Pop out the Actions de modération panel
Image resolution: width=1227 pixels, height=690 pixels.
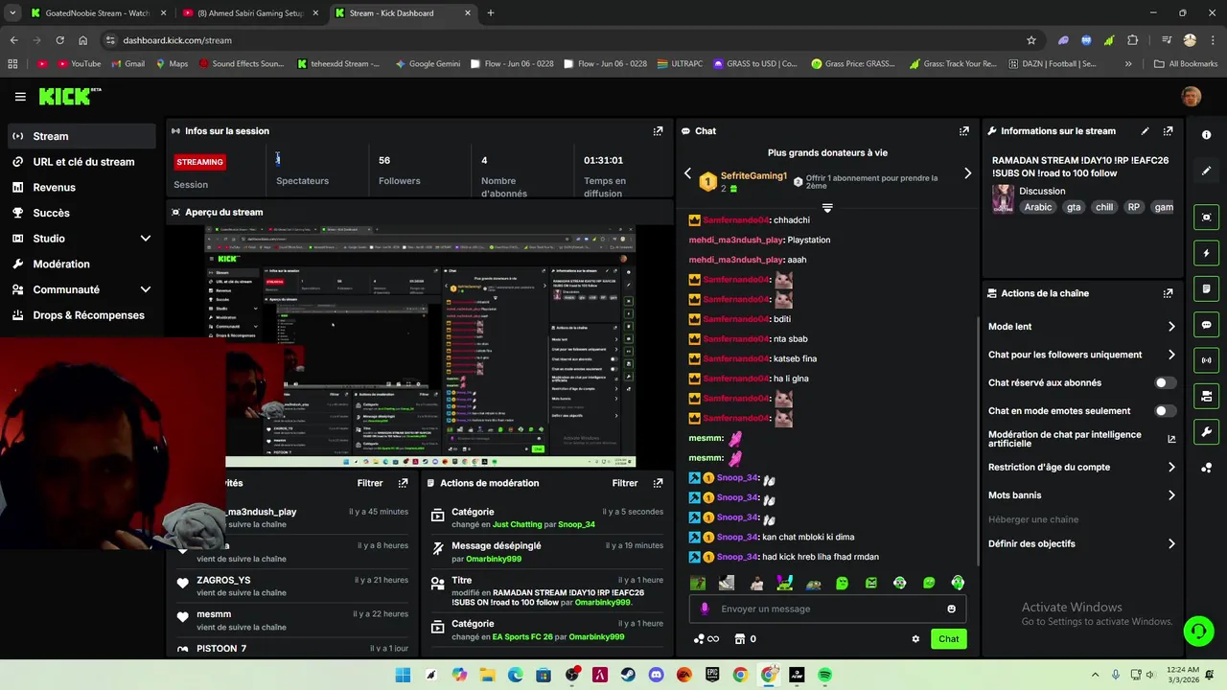(x=658, y=483)
